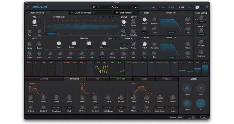Open Play Mode 'Mono' dropdown
Image resolution: width=234 pixels, height=124 pixels.
click(180, 117)
